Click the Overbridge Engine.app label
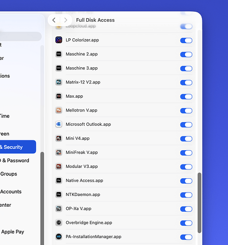 coord(89,222)
